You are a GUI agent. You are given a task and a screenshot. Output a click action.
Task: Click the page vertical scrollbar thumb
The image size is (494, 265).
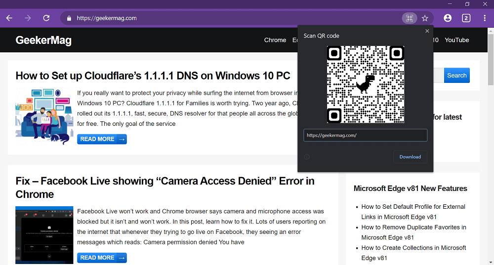pos(491,60)
